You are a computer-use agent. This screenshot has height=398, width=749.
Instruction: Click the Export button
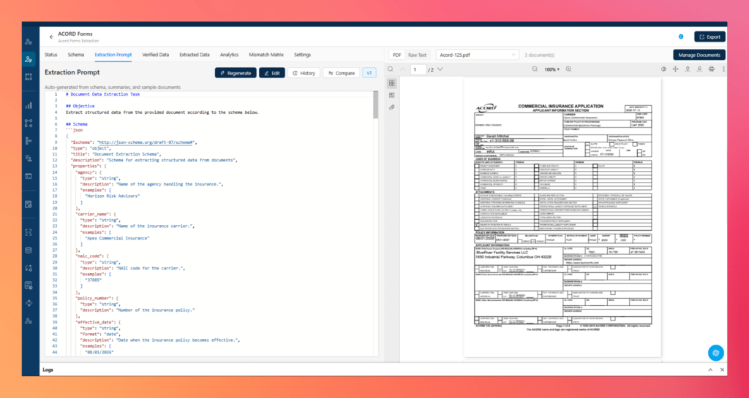coord(710,37)
